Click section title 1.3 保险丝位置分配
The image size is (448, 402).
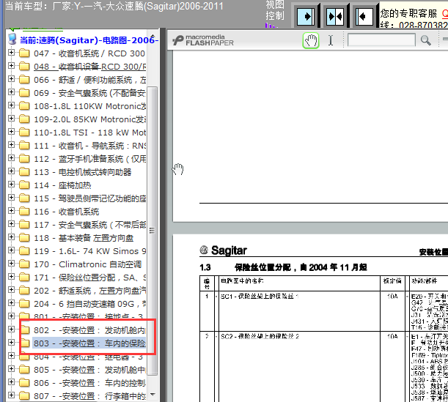click(x=284, y=267)
